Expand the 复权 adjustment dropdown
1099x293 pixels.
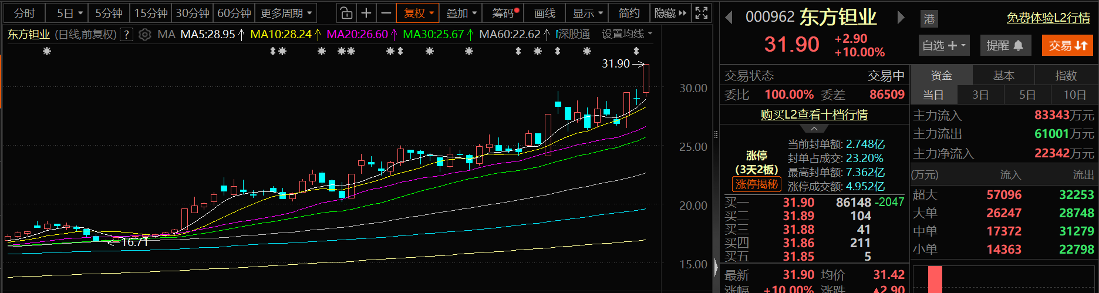click(418, 13)
